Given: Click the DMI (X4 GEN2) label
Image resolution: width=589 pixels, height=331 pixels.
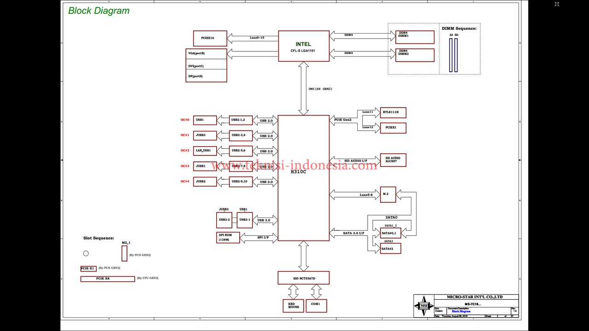Looking at the screenshot, I should [x=320, y=89].
